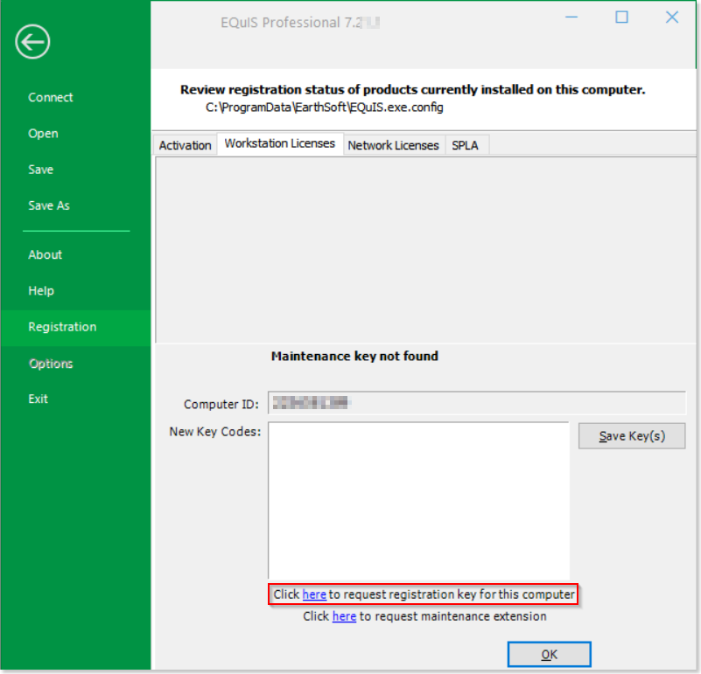Select the Registration menu entry
Image resolution: width=701 pixels, height=674 pixels.
coord(62,327)
